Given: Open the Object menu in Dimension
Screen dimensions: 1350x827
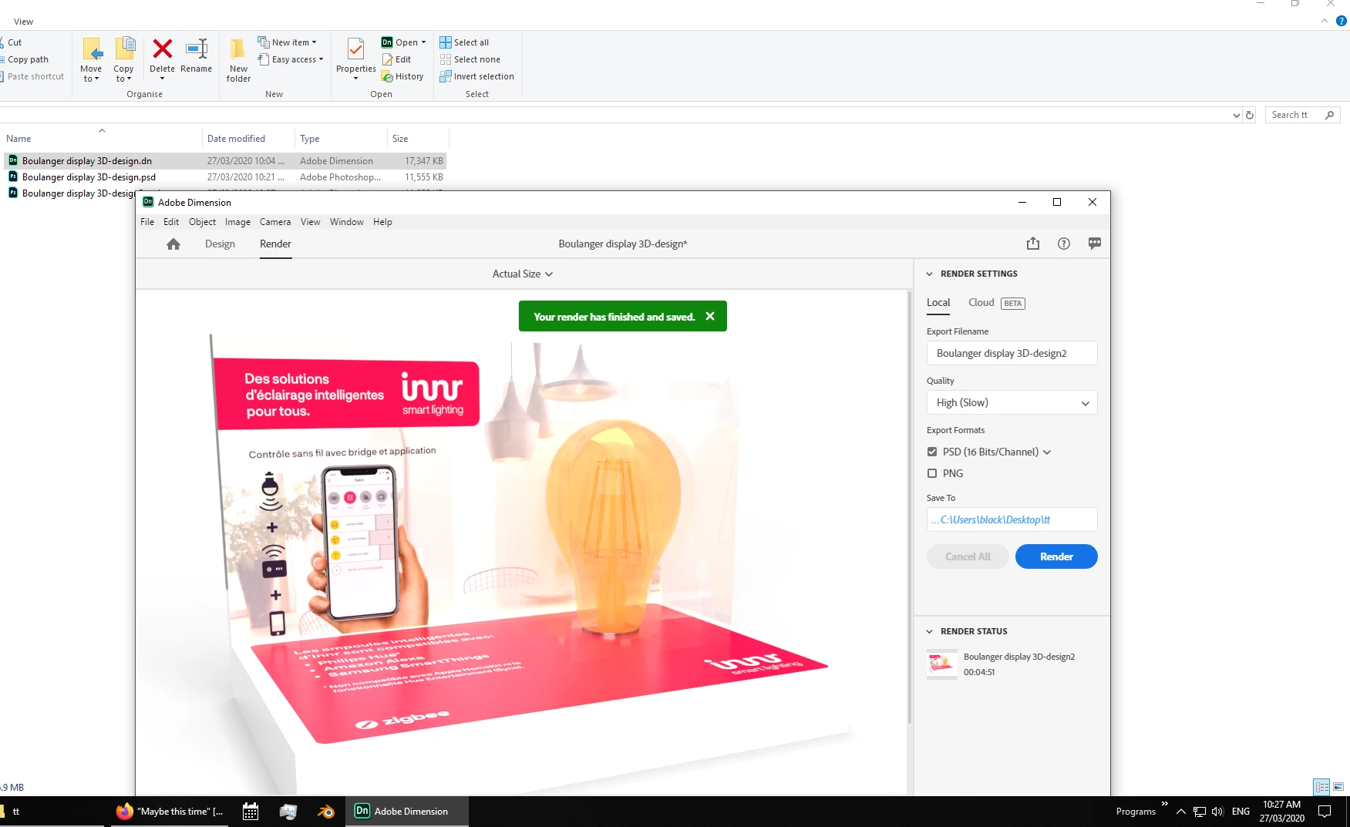Looking at the screenshot, I should pos(202,222).
